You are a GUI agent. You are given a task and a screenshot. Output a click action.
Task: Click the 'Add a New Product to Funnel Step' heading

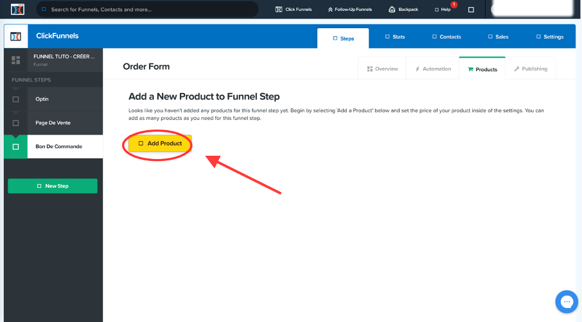coord(204,97)
